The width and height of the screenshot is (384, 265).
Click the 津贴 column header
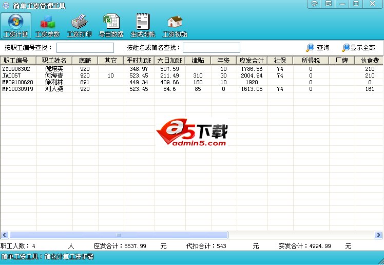click(x=198, y=60)
